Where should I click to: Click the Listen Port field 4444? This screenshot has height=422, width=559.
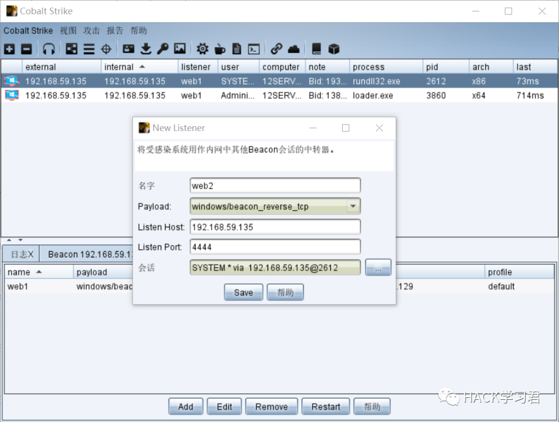[x=275, y=247]
